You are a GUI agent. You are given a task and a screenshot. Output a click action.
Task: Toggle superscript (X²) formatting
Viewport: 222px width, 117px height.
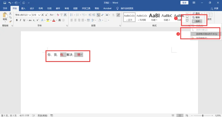[38, 20]
